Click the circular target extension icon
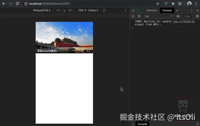The image size is (200, 126). coord(180,4)
